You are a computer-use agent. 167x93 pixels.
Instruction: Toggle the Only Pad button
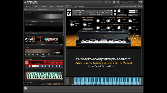88,29
